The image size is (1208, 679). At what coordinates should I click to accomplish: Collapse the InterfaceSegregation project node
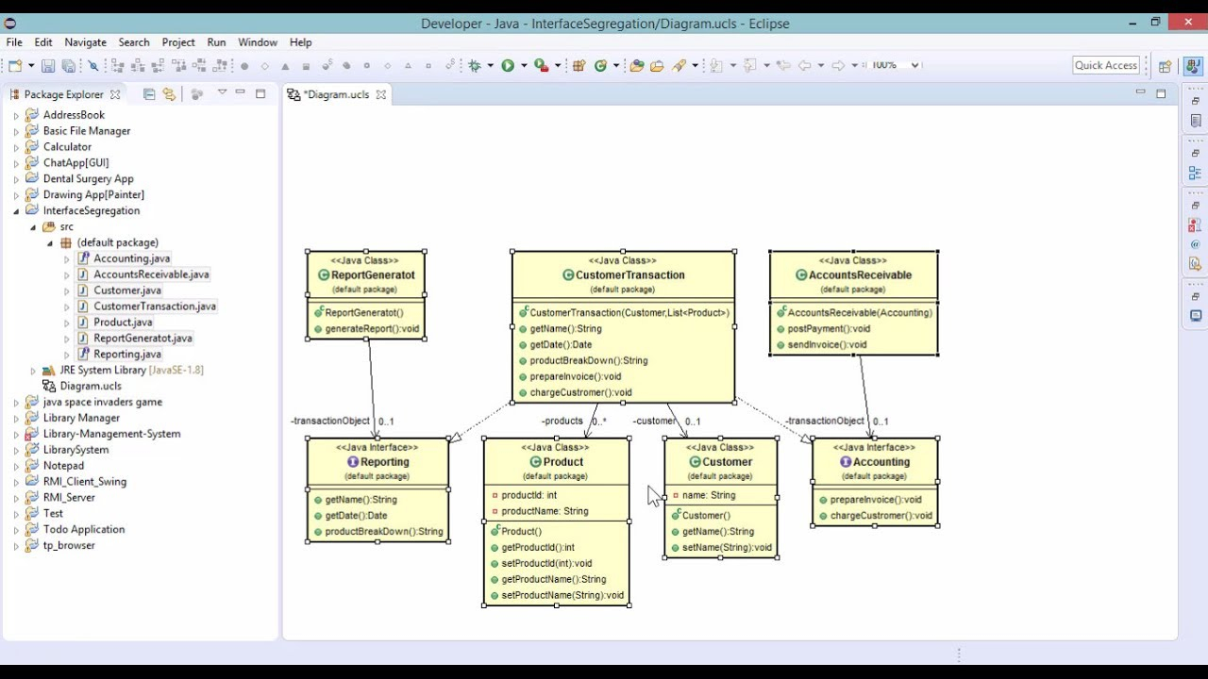coord(16,211)
